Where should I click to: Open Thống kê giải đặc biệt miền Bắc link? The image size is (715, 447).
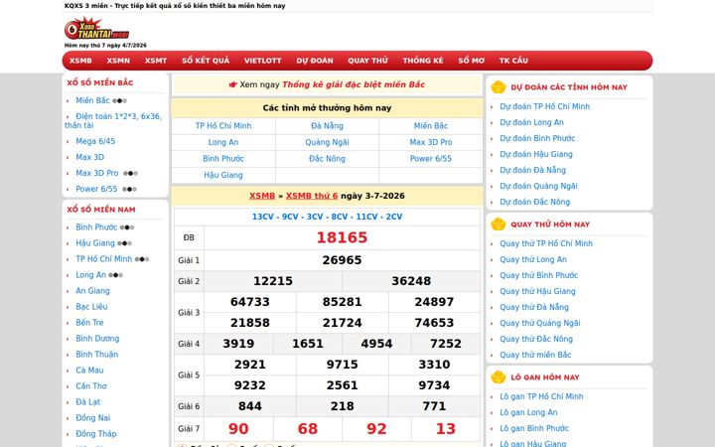354,84
